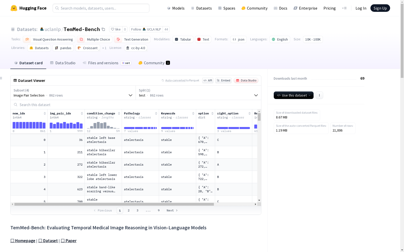Viewport: 404px width, 252px height.
Task: Go to page 9 of the dataset
Action: click(159, 210)
